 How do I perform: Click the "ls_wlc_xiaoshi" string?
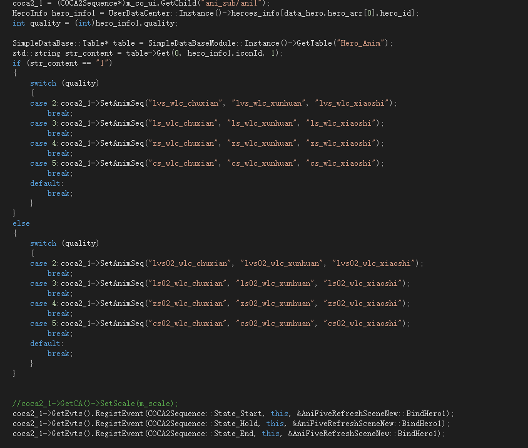point(340,123)
